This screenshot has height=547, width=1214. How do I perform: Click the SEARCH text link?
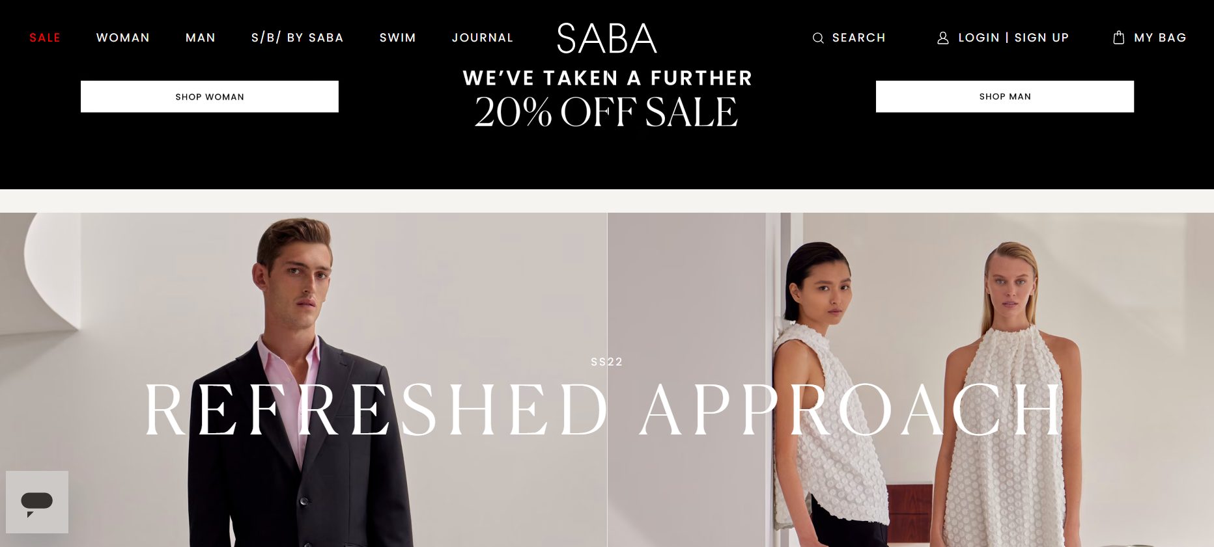(859, 38)
